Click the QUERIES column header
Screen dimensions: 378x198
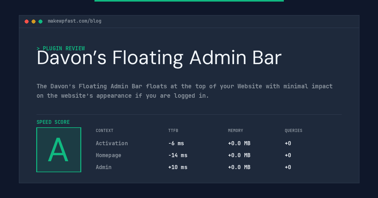(x=294, y=131)
